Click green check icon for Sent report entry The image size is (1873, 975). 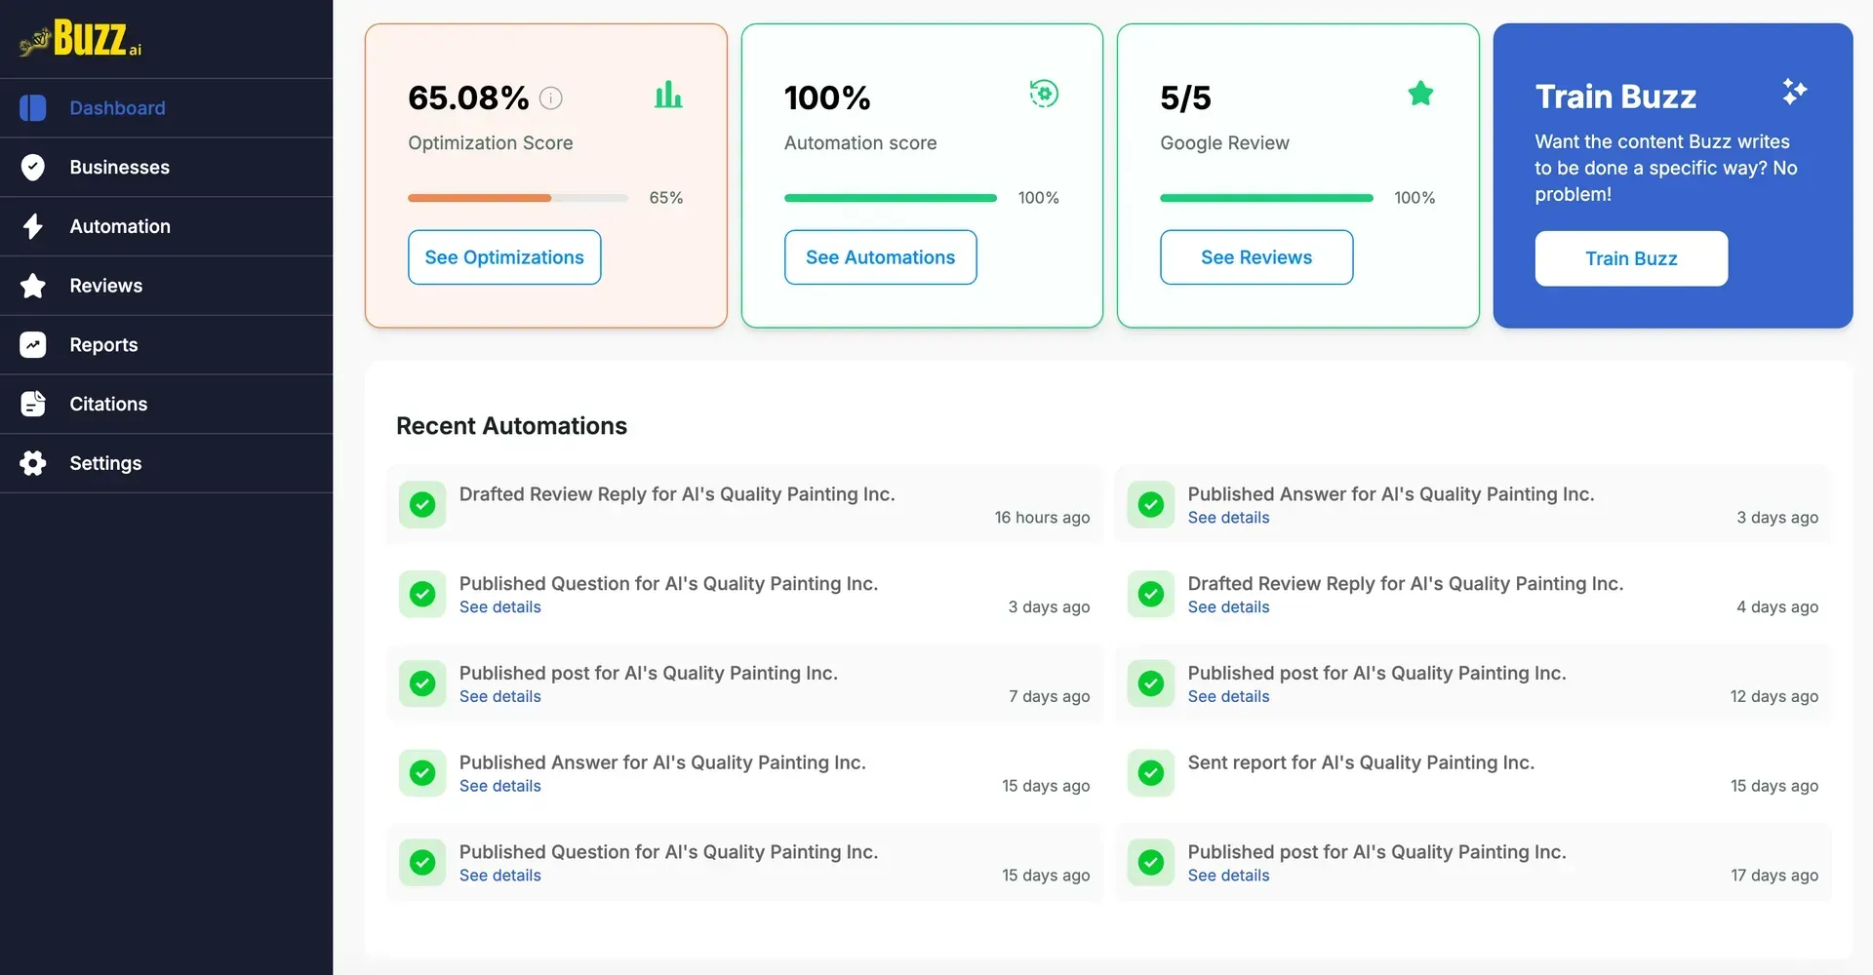(1151, 774)
